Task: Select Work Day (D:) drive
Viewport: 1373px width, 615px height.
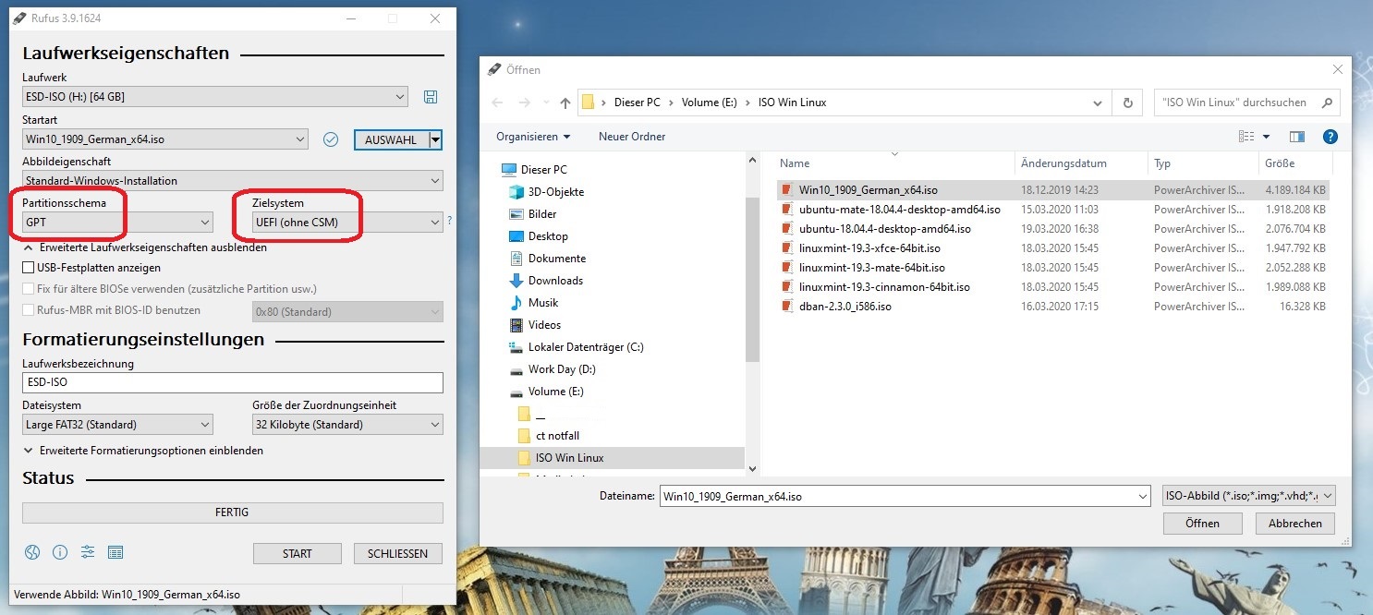Action: [554, 369]
